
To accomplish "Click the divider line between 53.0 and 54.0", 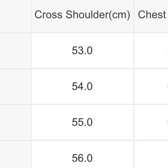I will pos(83,68).
